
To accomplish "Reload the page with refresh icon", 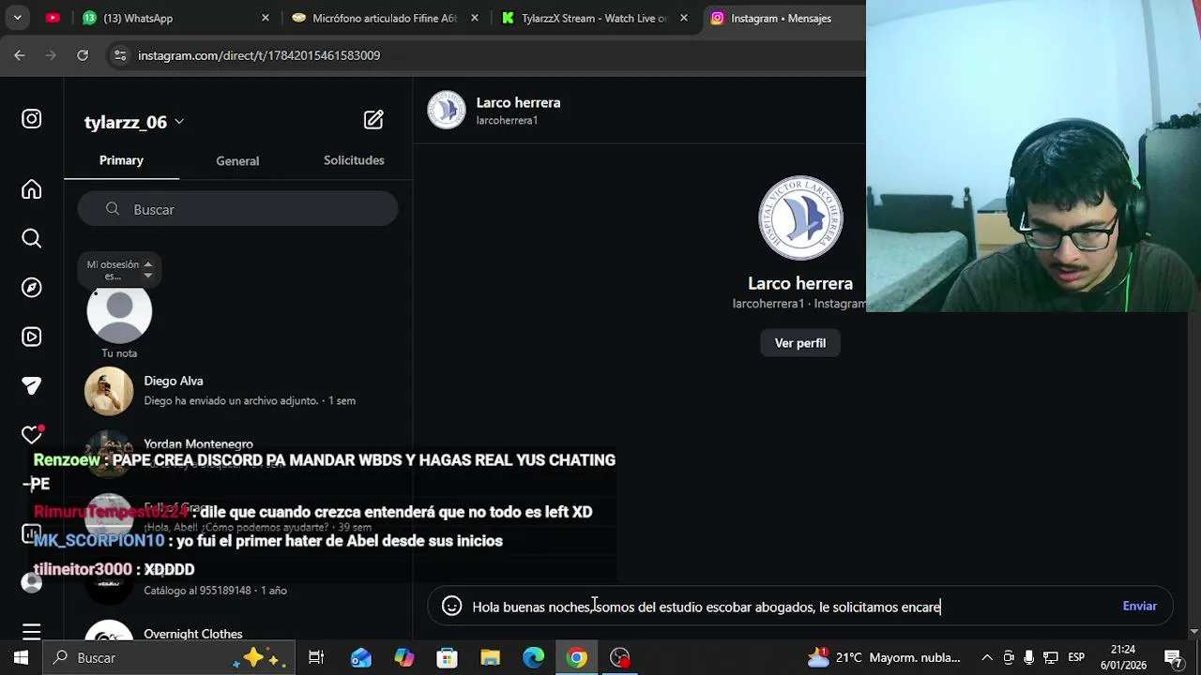I will (x=83, y=55).
